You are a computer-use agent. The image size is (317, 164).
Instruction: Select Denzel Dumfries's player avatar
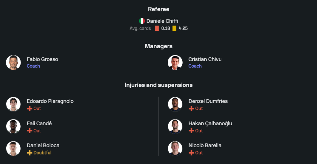175,104
